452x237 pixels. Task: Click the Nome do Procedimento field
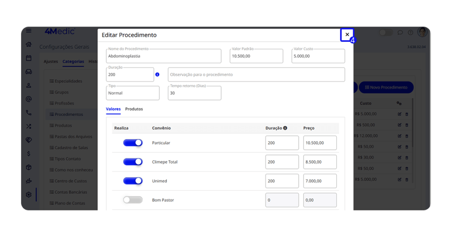pos(163,56)
